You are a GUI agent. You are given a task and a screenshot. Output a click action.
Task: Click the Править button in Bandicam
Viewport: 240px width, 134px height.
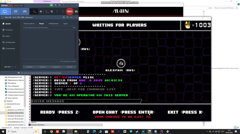pos(43,67)
